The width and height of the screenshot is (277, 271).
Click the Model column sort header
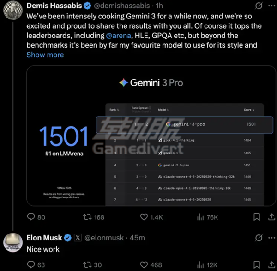[163, 110]
